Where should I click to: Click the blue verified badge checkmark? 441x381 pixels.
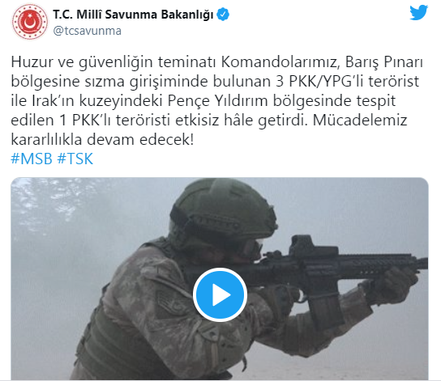[x=223, y=15]
